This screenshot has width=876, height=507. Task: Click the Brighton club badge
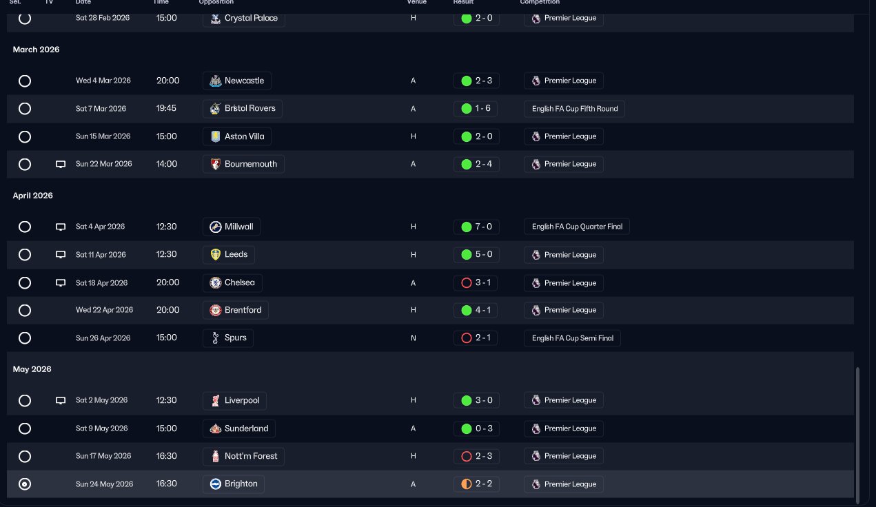(x=216, y=484)
